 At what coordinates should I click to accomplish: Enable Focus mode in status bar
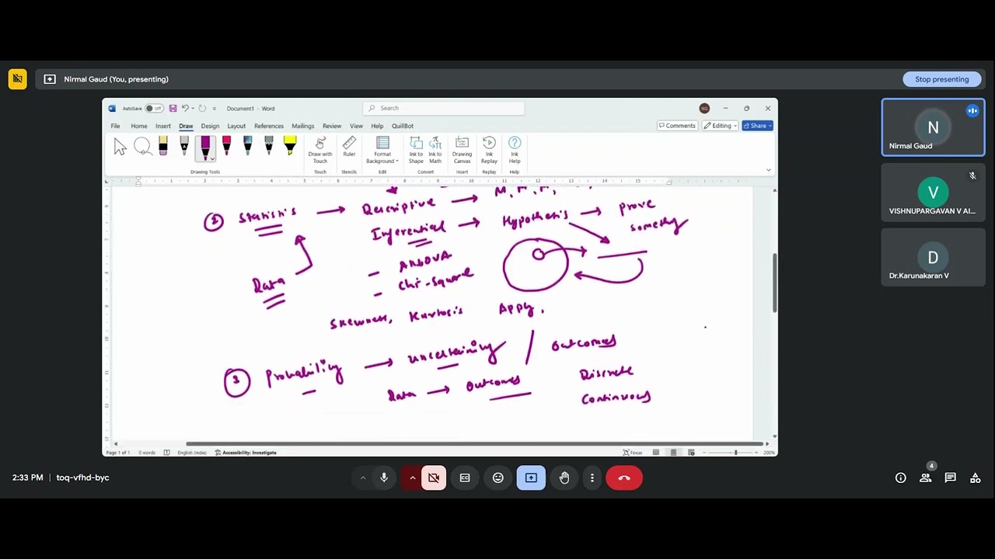click(x=633, y=453)
